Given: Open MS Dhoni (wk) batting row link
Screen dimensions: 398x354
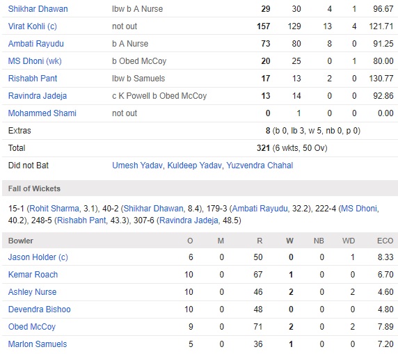Looking at the screenshot, I should point(35,61).
